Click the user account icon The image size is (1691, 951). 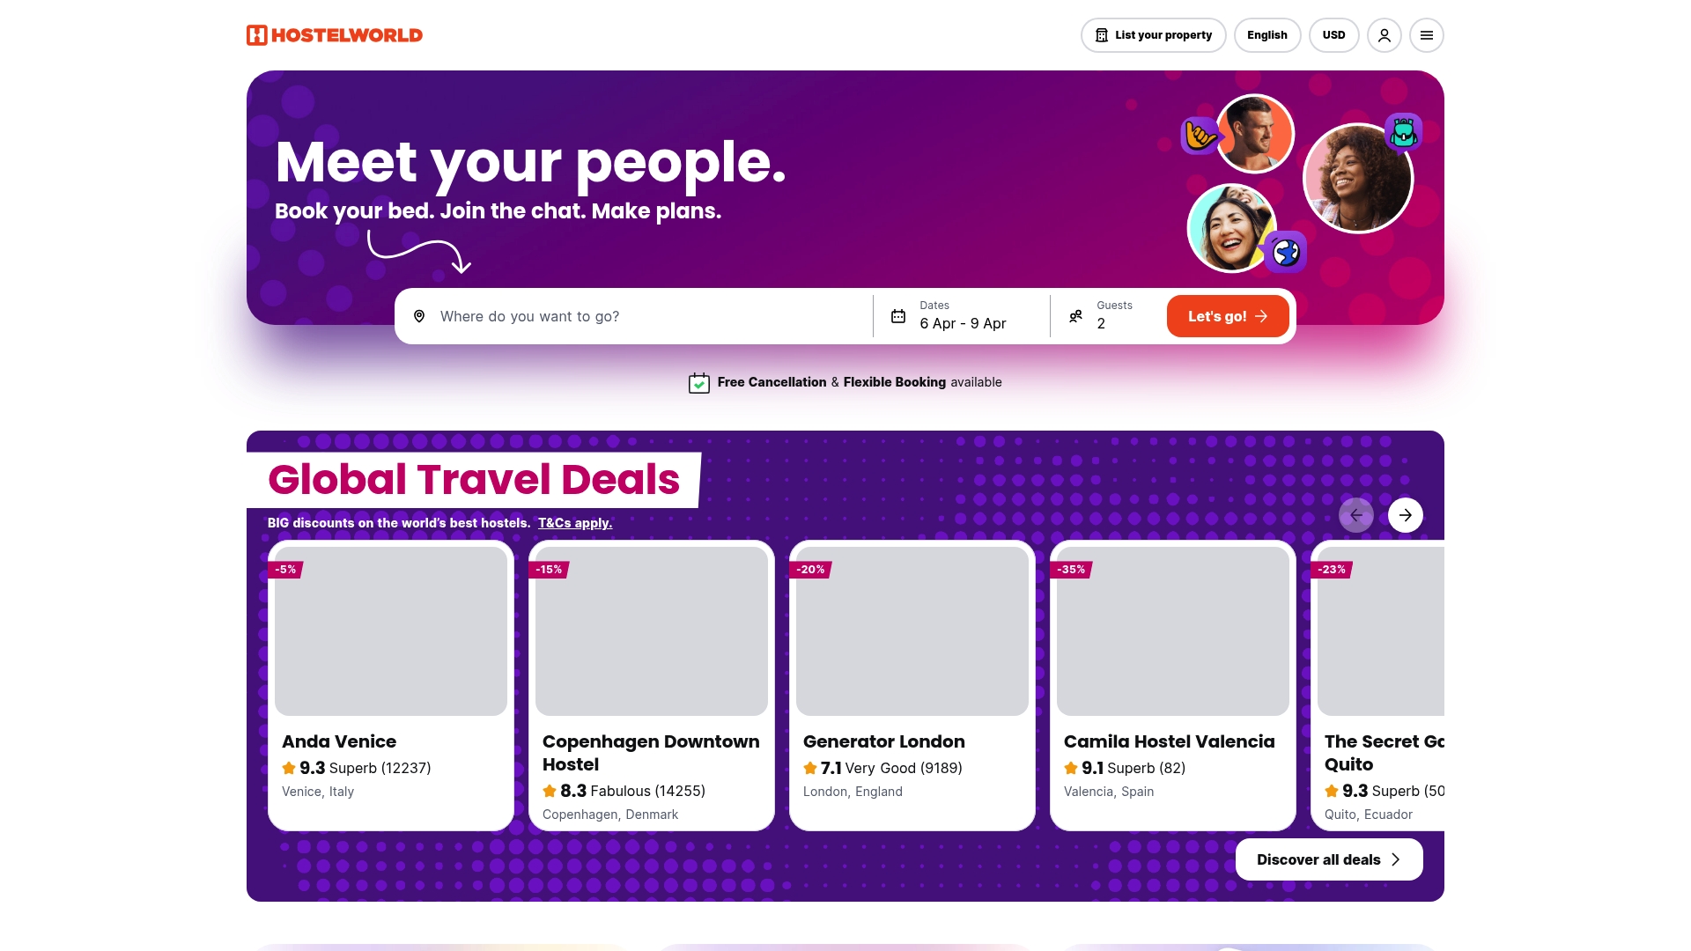[1384, 35]
